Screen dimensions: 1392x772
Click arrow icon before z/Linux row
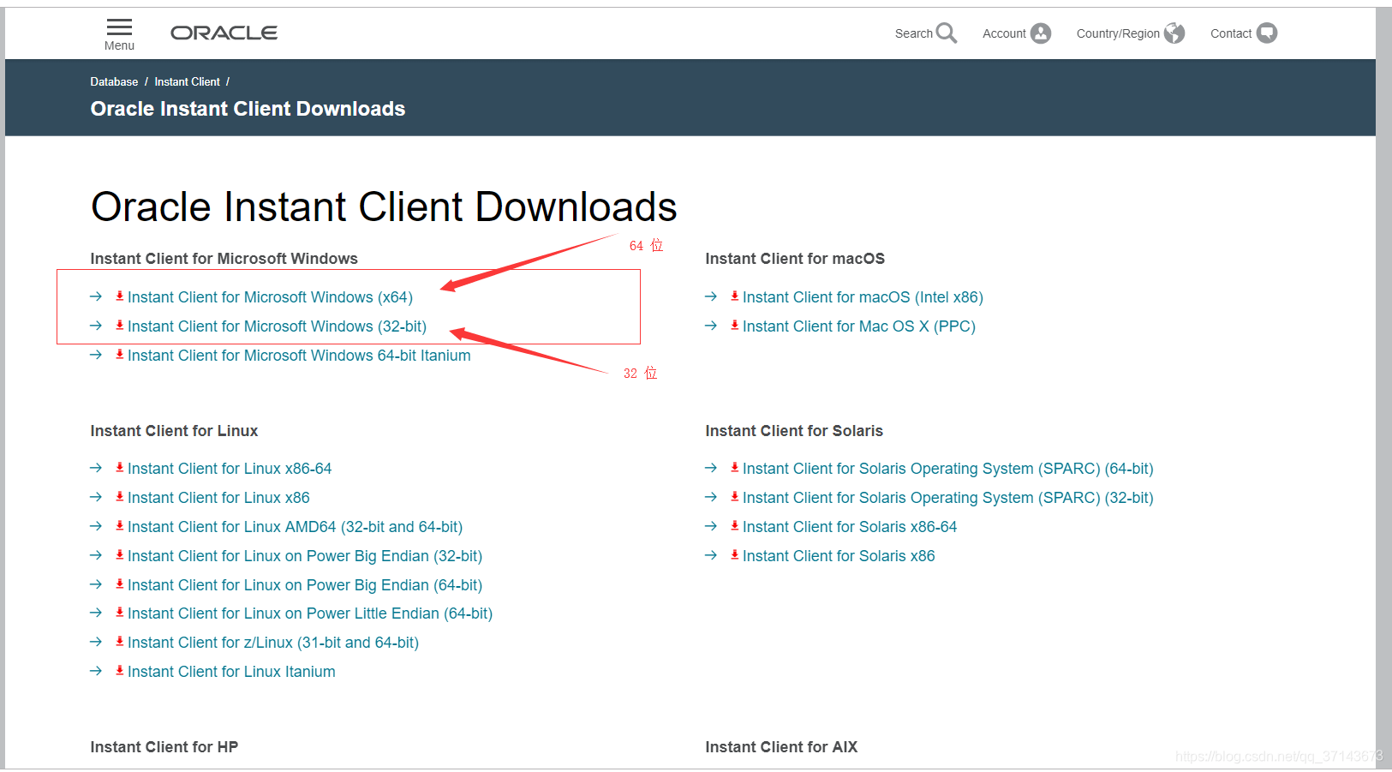coord(96,642)
